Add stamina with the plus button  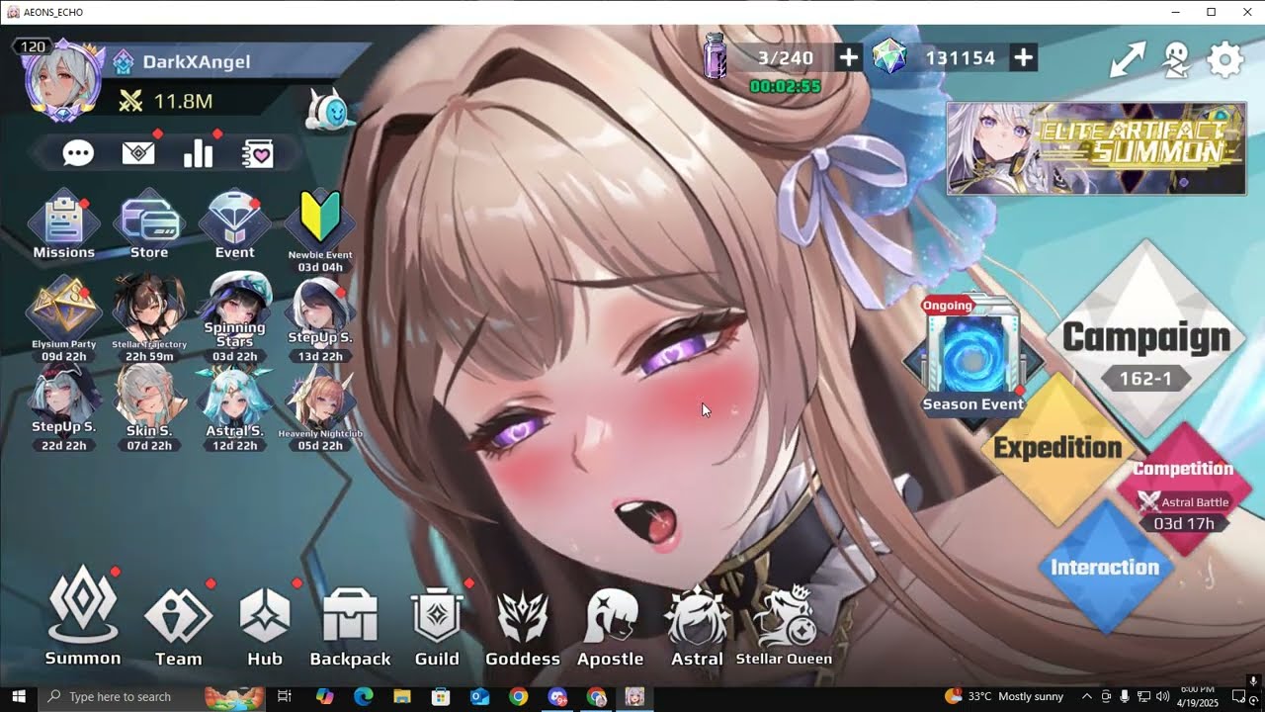click(848, 58)
